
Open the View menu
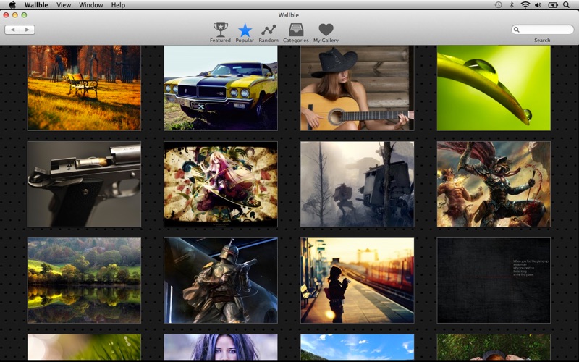pos(64,5)
